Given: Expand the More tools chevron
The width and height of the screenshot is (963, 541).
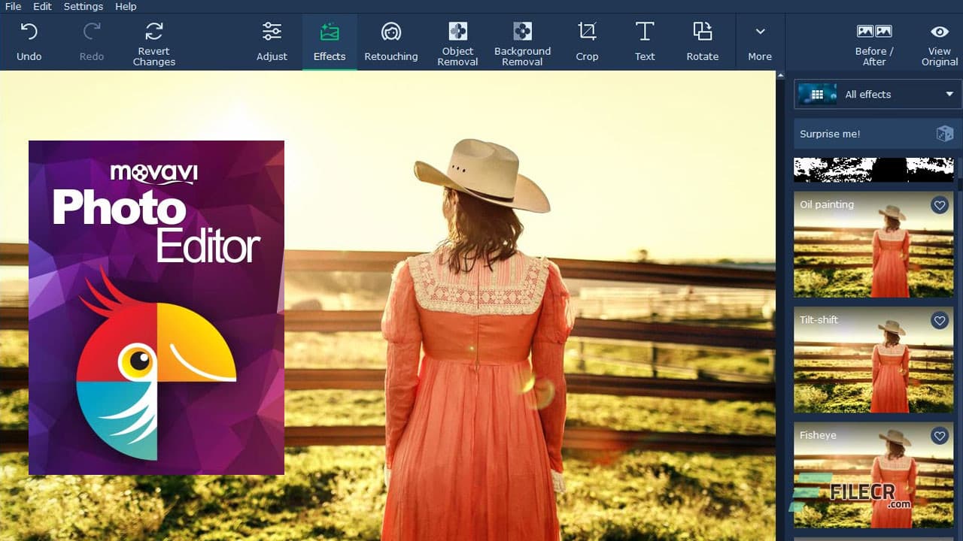Looking at the screenshot, I should 760,32.
